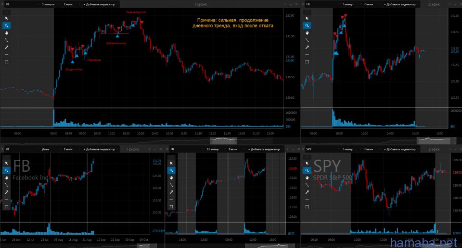The height and width of the screenshot is (248, 462).
Task: Toggle the blue link dot in FB 1 минута header
Action: pos(3,4)
